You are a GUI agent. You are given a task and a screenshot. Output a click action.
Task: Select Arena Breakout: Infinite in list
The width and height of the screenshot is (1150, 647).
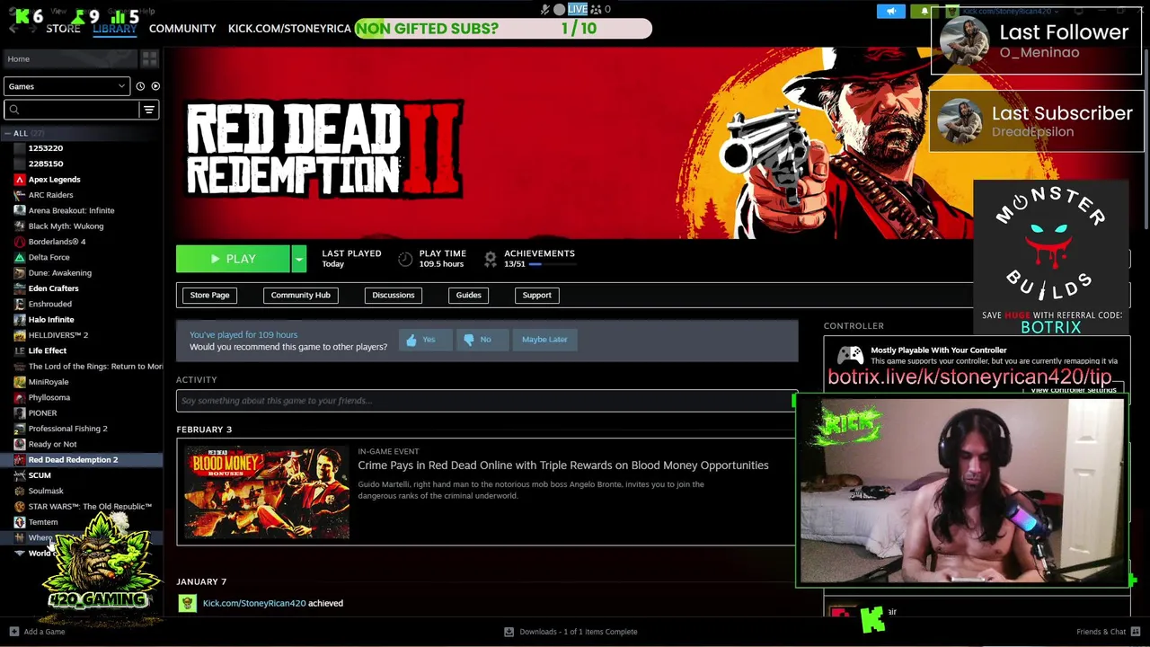coord(71,210)
